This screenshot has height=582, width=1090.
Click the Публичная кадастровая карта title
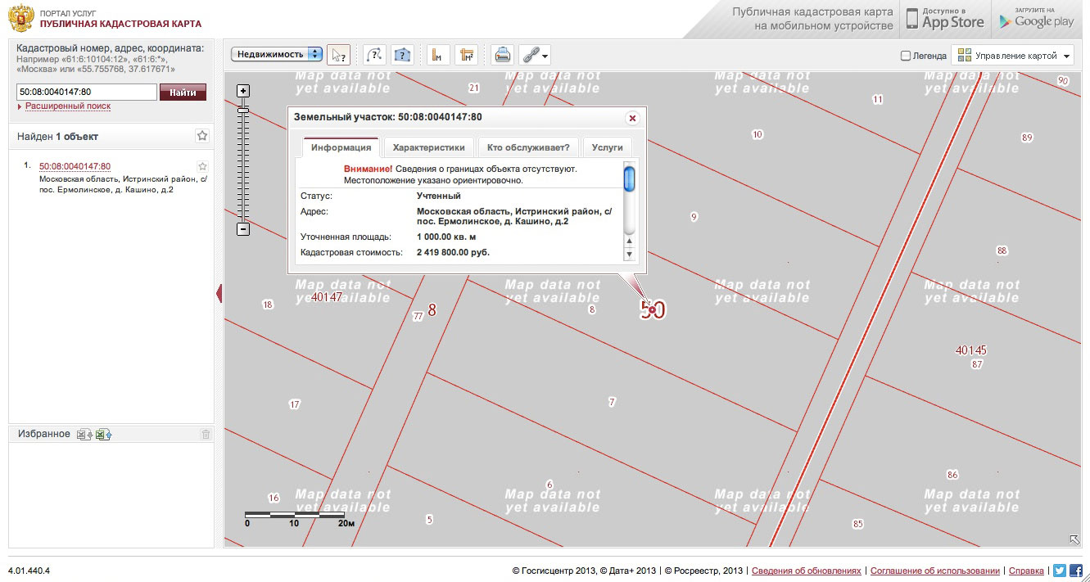[120, 24]
